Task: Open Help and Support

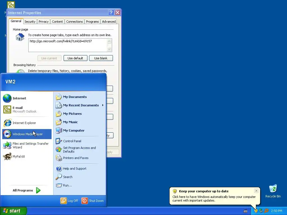Action: coord(80,169)
